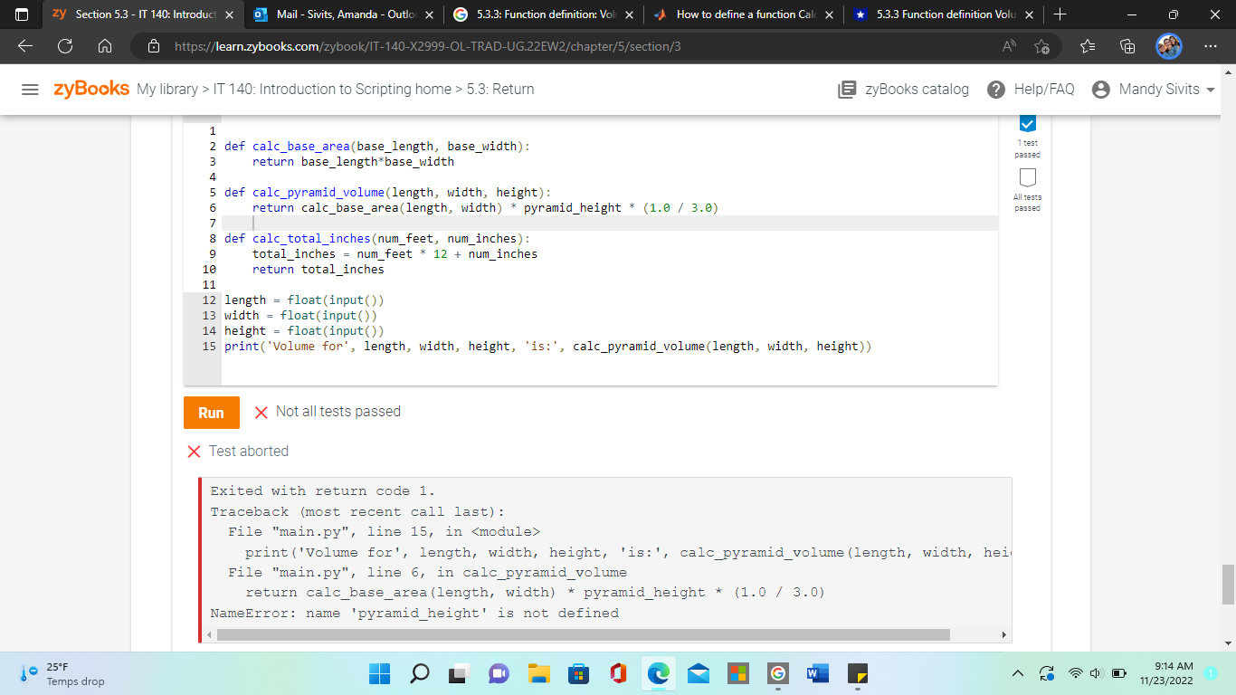
Task: Open the browser ellipsis settings menu
Action: 1210,43
